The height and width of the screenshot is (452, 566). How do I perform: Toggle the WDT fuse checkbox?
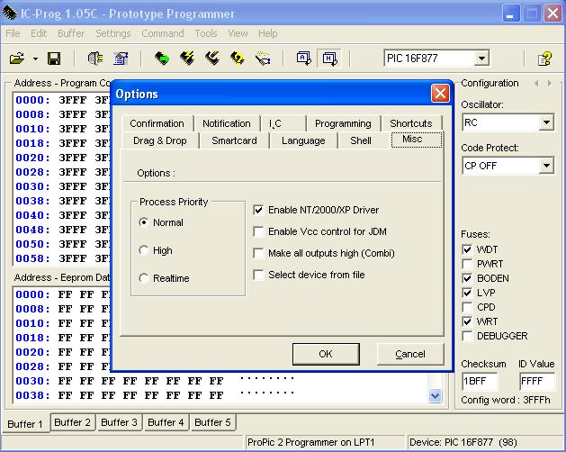[x=467, y=249]
